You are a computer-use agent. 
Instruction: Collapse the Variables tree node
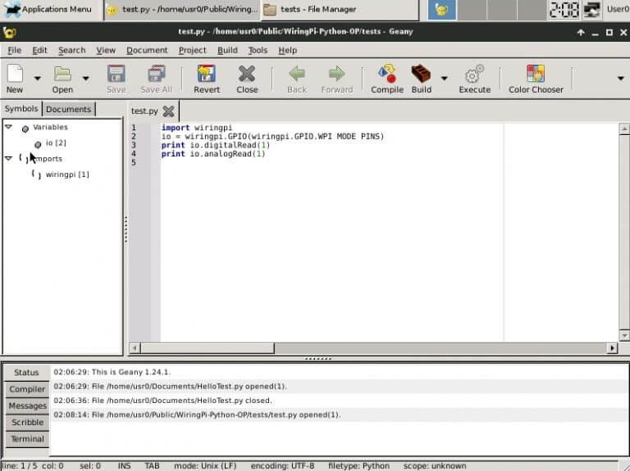tap(8, 127)
